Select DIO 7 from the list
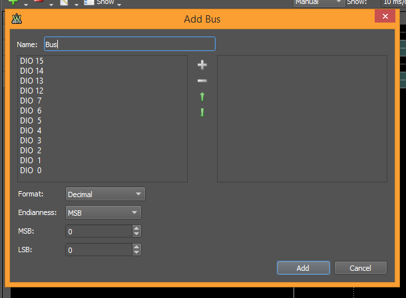 click(x=31, y=101)
